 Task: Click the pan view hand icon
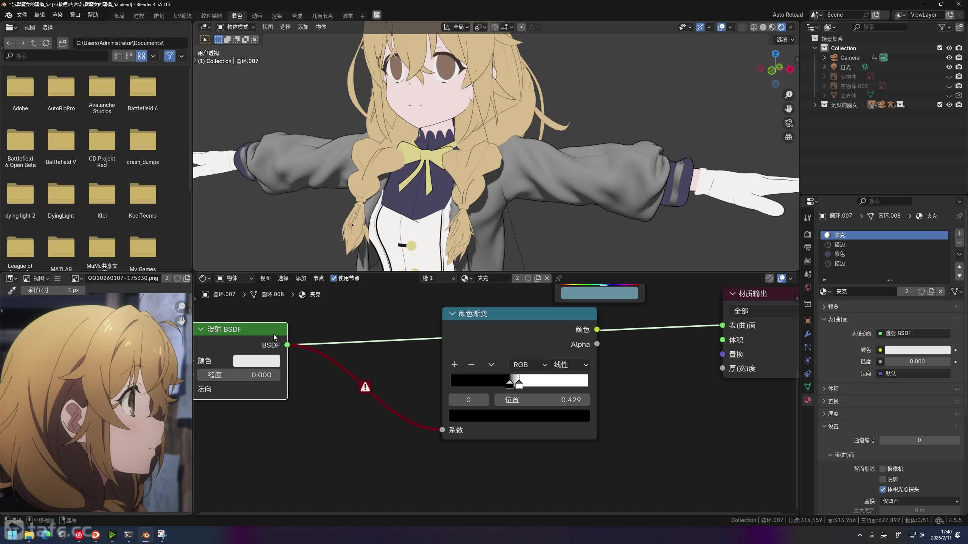(788, 109)
